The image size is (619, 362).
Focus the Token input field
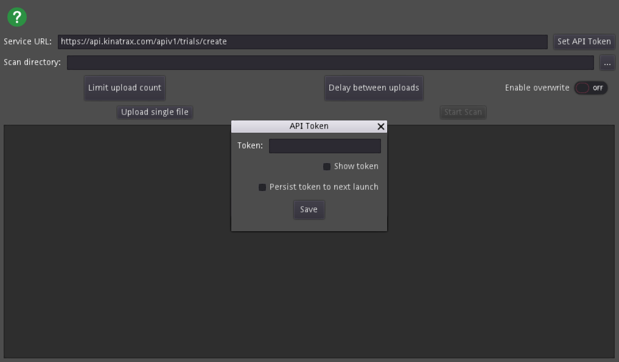point(324,146)
